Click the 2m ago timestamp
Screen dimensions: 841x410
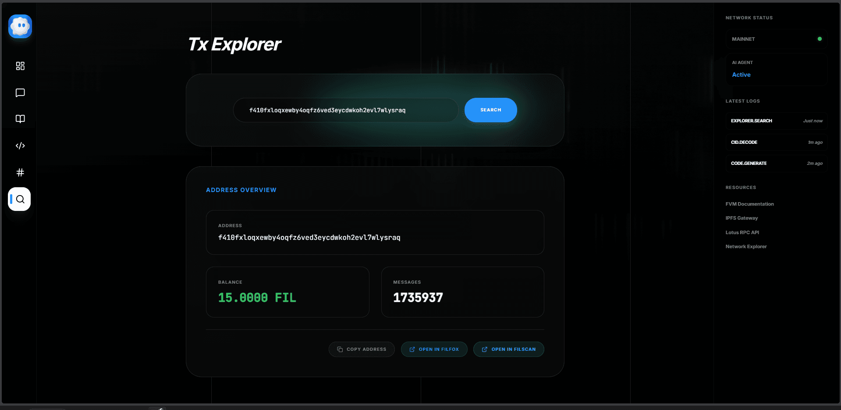pos(815,164)
